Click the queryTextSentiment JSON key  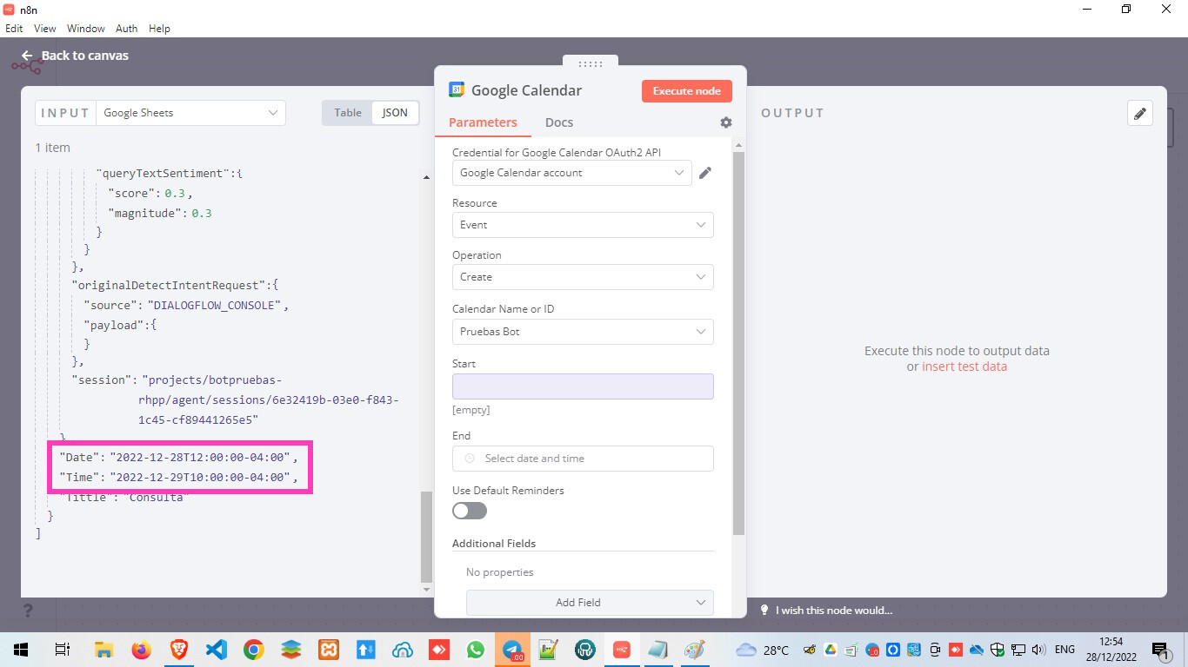166,173
